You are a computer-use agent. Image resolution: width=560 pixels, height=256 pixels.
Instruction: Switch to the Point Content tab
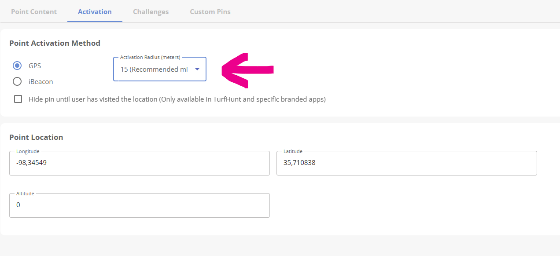tap(34, 11)
